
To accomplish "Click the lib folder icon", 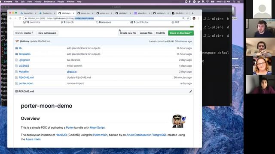I will [16, 48].
